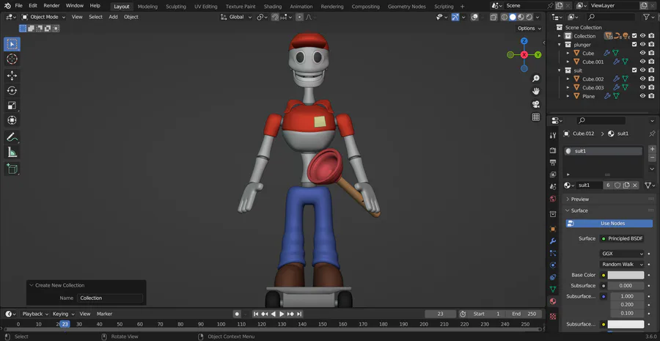Click the Use Nodes button
The width and height of the screenshot is (660, 341).
609,224
